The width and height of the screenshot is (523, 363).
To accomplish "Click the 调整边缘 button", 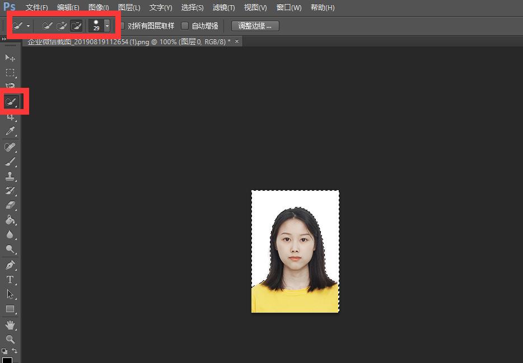I will click(x=255, y=26).
